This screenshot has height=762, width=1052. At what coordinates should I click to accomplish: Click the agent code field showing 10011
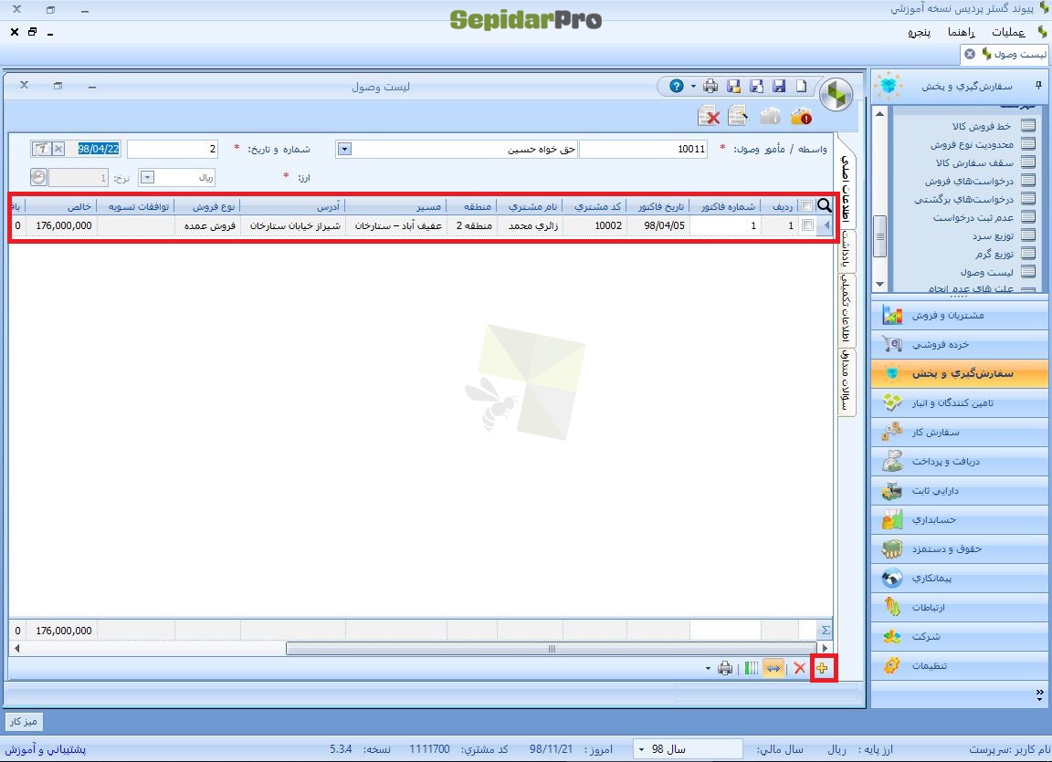(644, 149)
